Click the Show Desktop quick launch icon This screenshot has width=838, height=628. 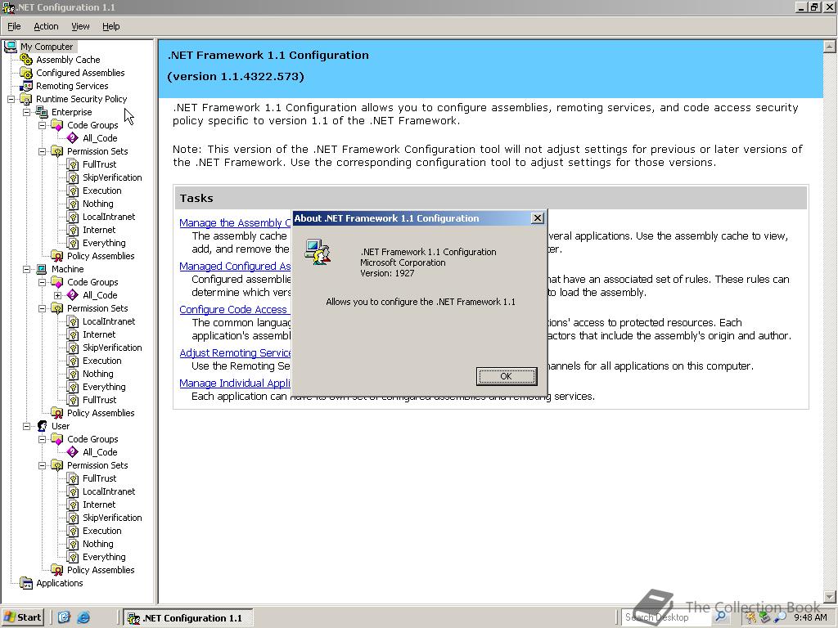click(x=64, y=617)
